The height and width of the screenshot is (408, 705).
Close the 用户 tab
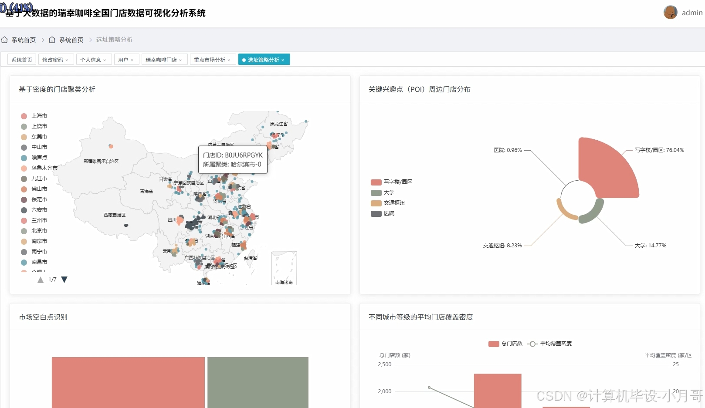click(132, 60)
